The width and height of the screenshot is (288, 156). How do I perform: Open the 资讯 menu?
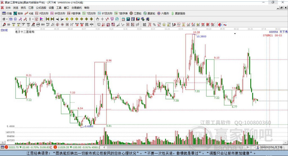point(23,8)
